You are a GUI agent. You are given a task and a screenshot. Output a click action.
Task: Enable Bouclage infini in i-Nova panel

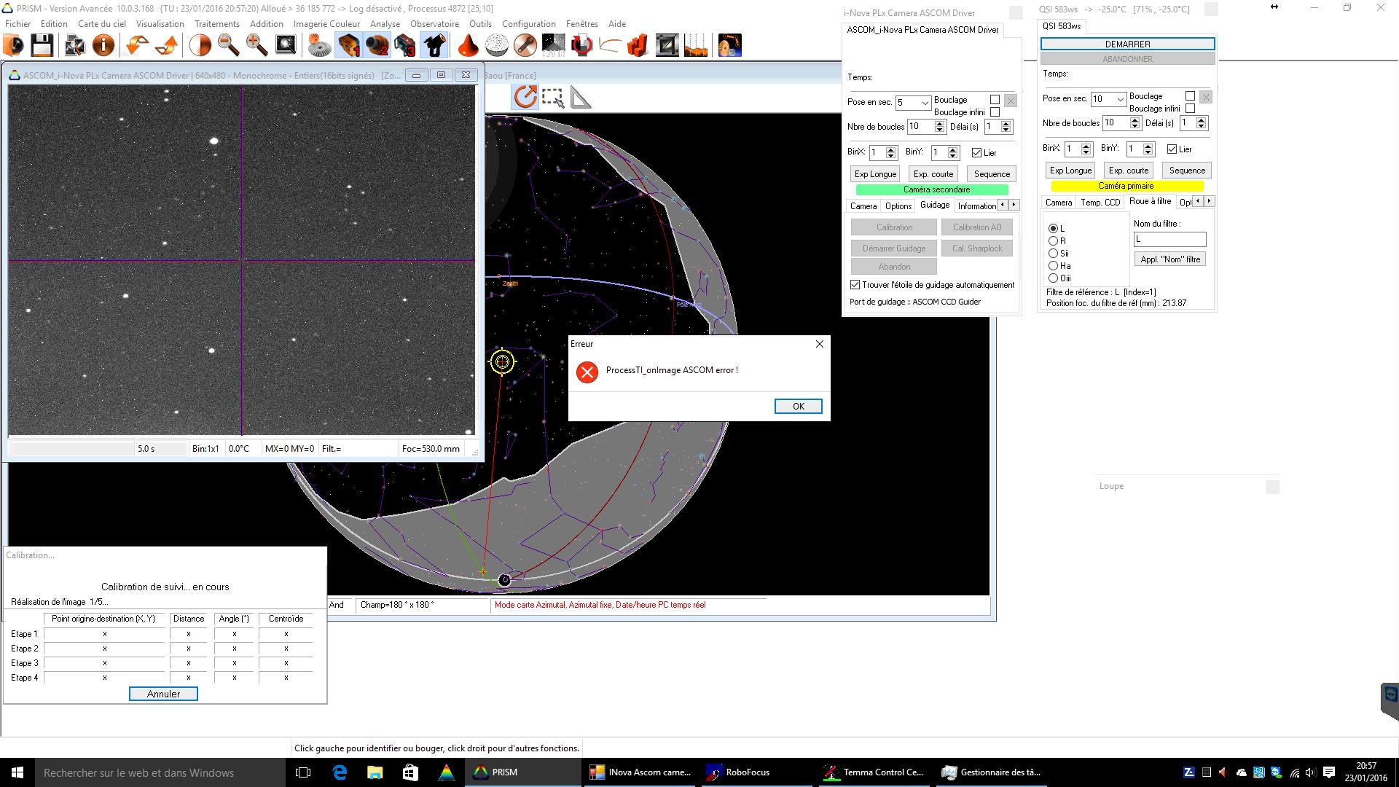pyautogui.click(x=995, y=112)
